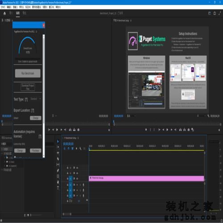
Task: Open the Program monitor panel menu
Action: [131, 21]
